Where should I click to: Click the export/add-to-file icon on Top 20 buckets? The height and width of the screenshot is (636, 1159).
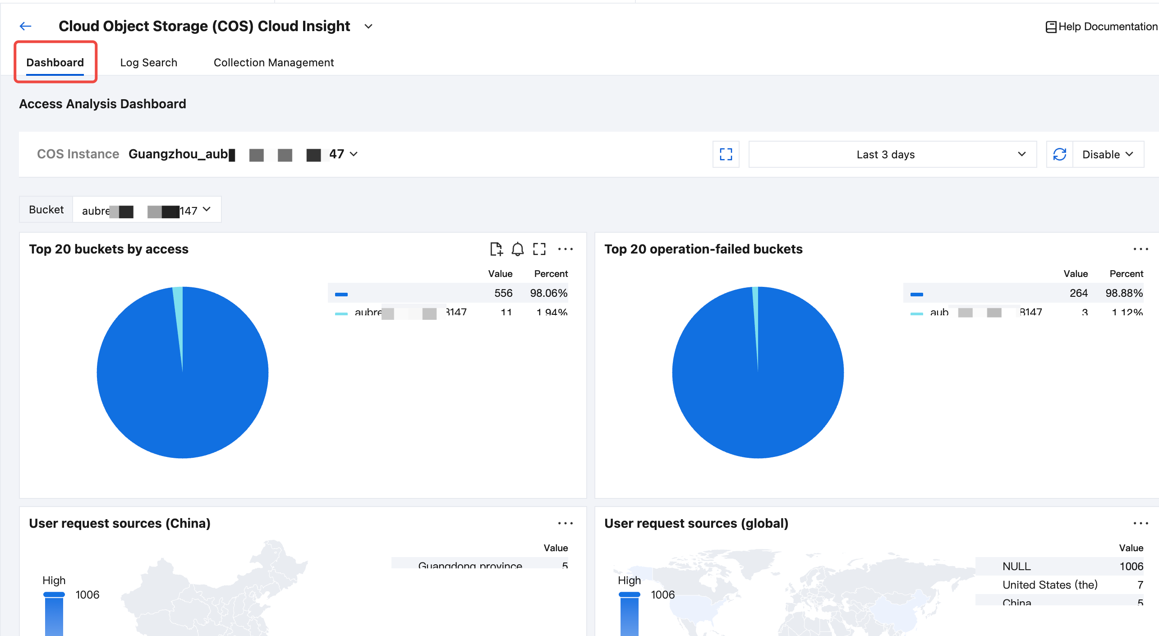[496, 249]
